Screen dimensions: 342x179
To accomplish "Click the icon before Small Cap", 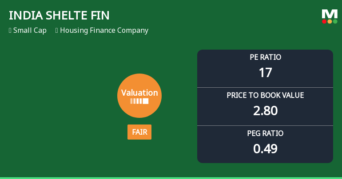I will 10,31.
